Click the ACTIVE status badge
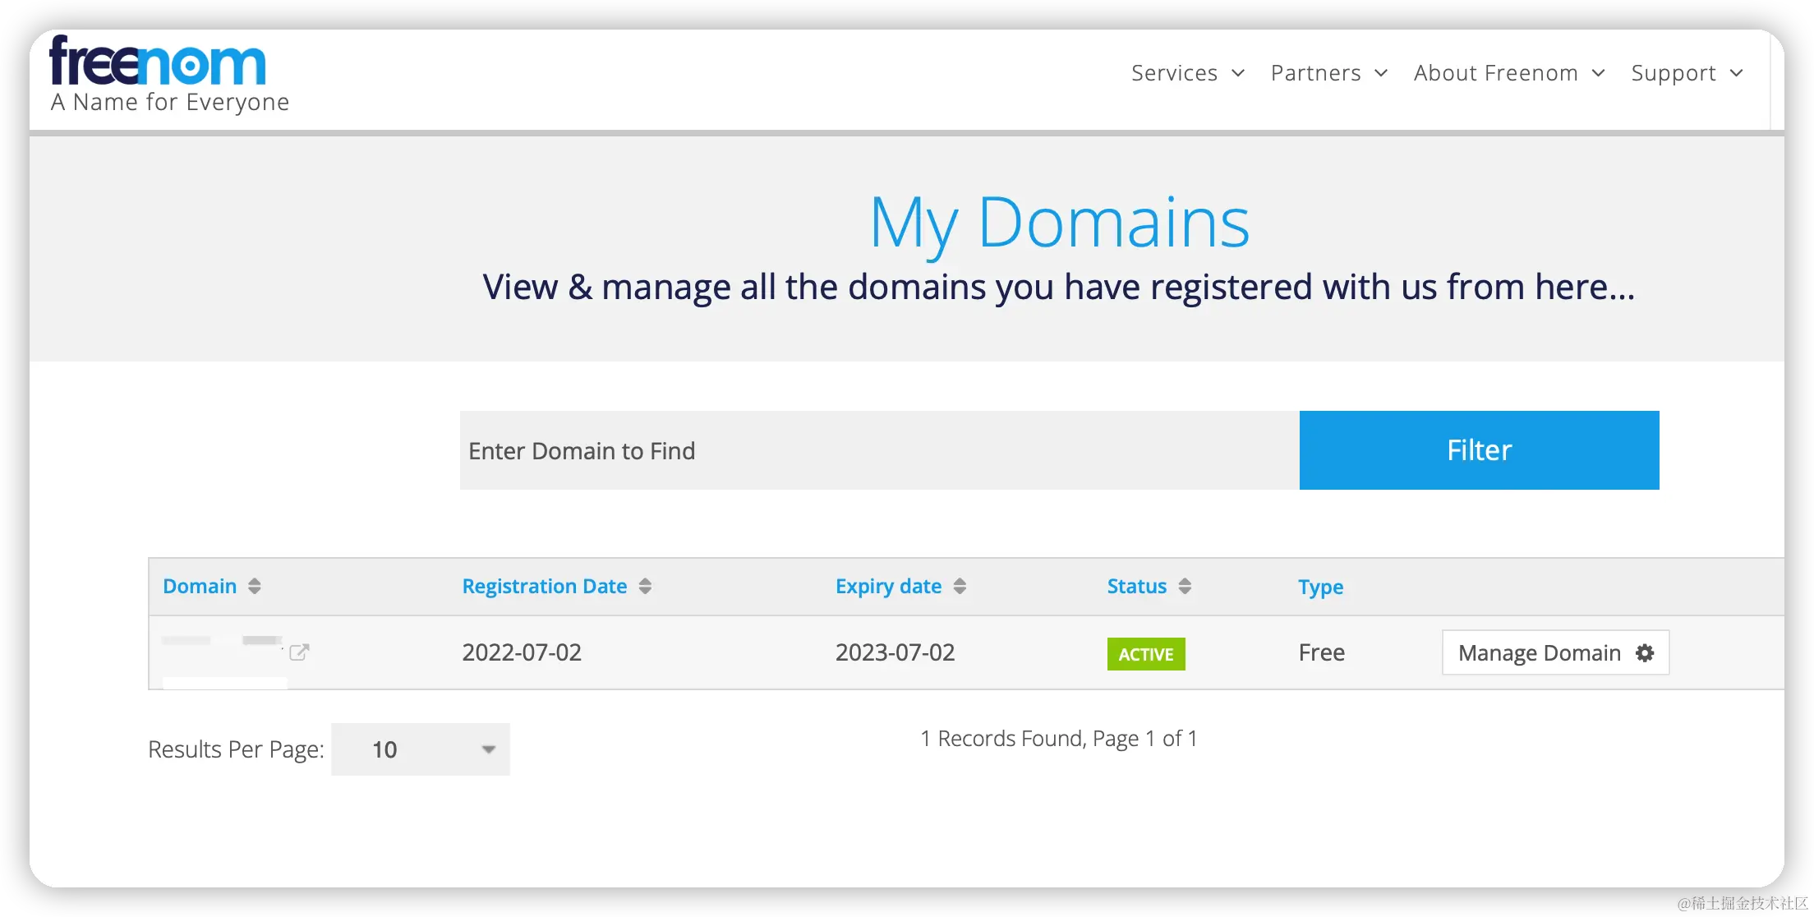The height and width of the screenshot is (917, 1814). (1146, 654)
